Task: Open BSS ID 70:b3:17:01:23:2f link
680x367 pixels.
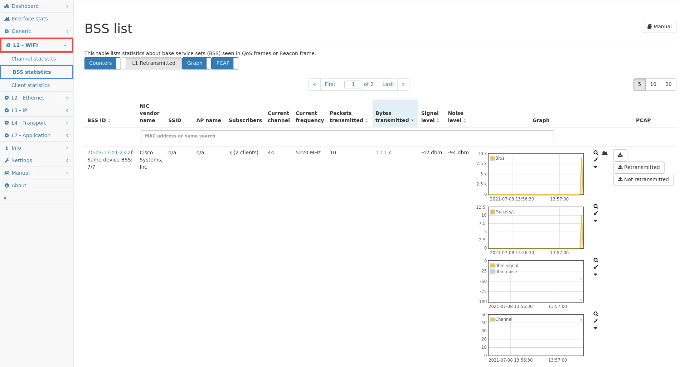Action: pos(110,153)
